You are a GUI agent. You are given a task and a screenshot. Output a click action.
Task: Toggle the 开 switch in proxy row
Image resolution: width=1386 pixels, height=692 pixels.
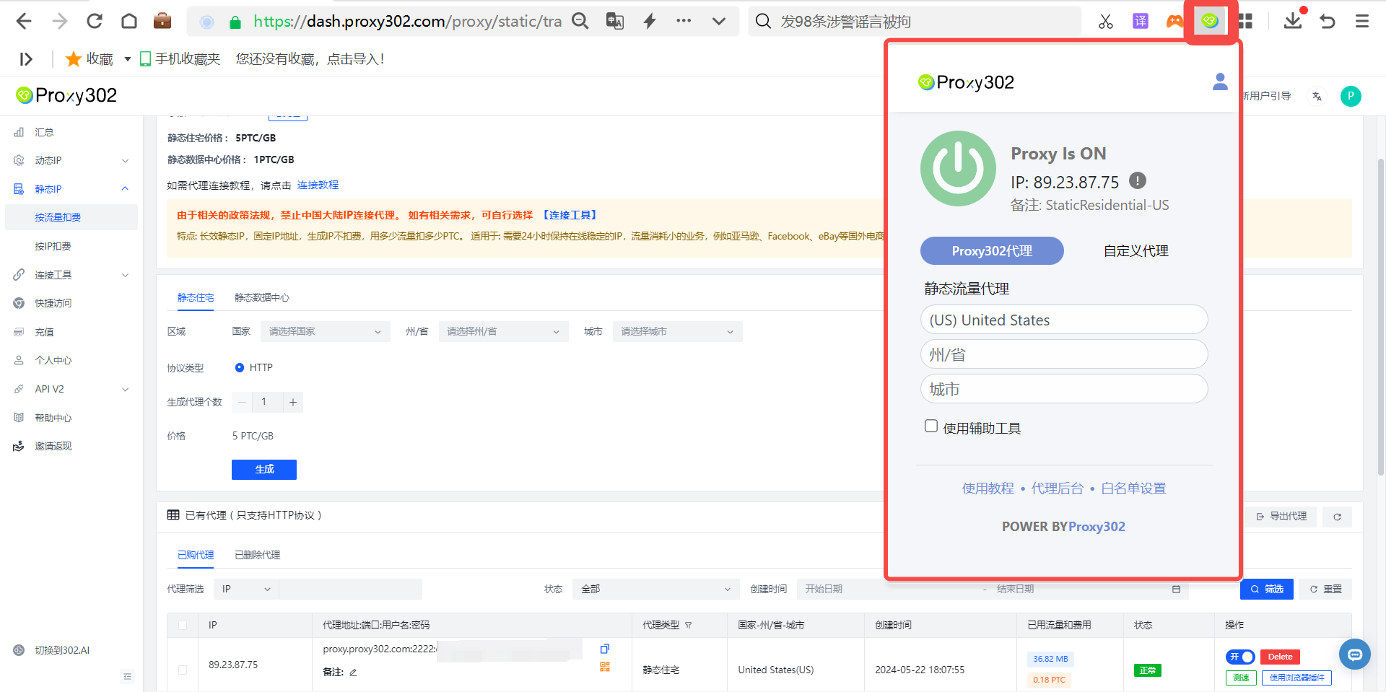(1240, 657)
